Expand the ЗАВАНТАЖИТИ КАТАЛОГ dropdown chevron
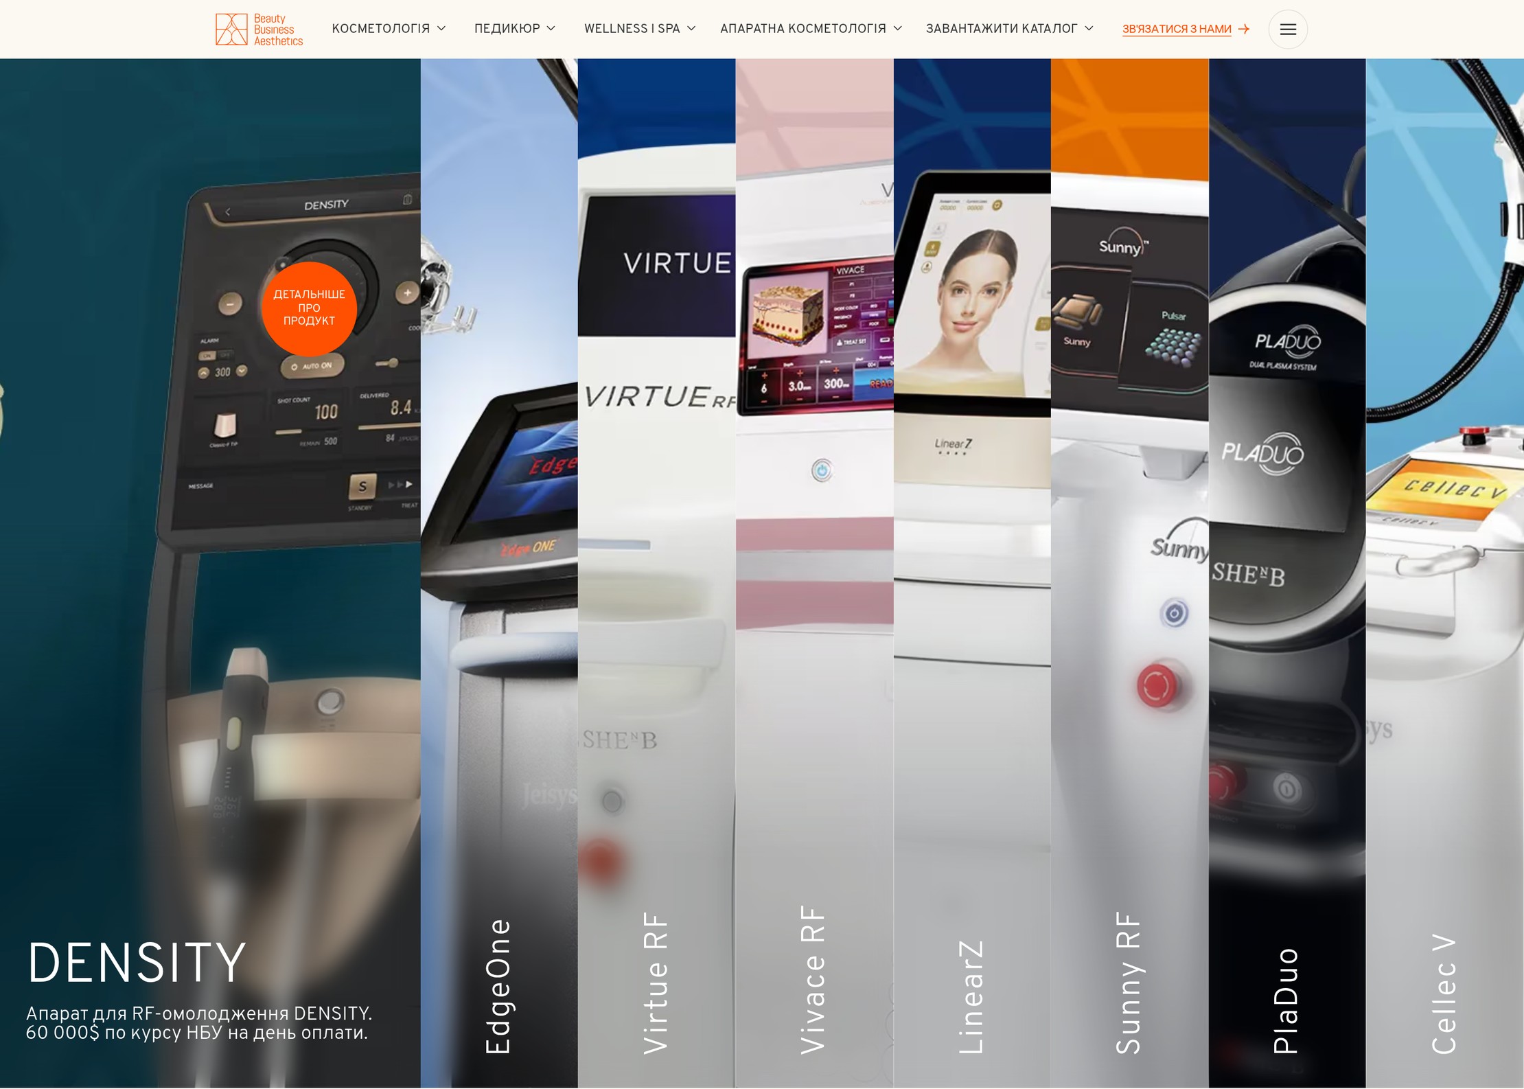Viewport: 1524px width, 1089px height. (x=1089, y=29)
